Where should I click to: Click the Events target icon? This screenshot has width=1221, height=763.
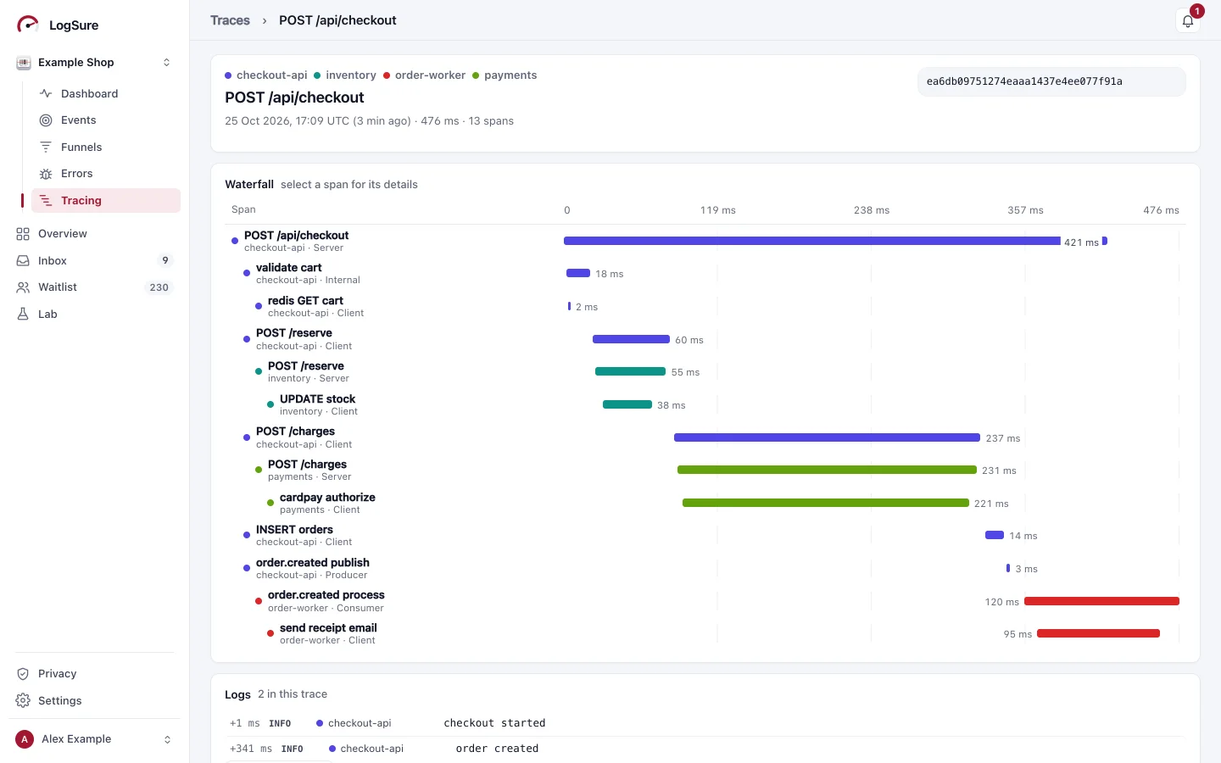(x=46, y=120)
